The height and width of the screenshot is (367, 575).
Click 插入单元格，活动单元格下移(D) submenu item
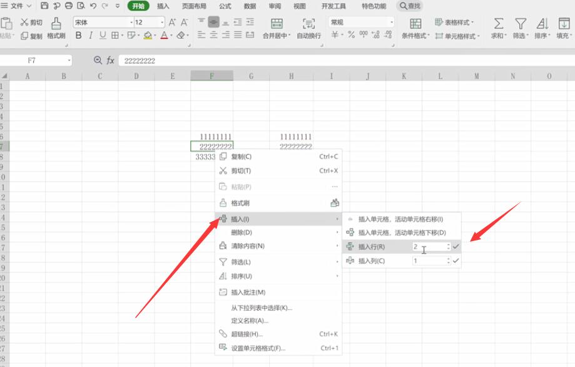[402, 233]
